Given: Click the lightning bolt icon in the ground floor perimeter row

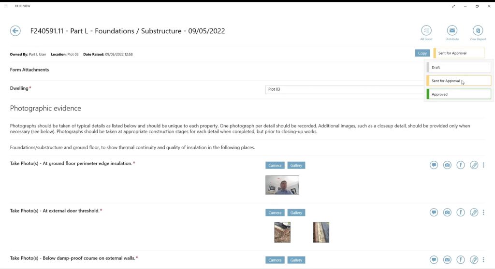Looking at the screenshot, I should pos(461,165).
